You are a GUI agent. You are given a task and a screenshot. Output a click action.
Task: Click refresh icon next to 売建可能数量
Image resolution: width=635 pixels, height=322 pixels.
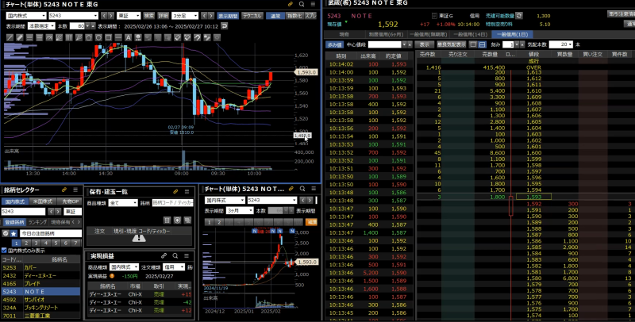click(519, 16)
